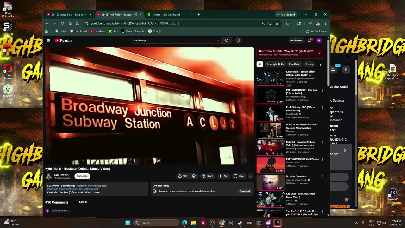This screenshot has height=228, width=405.
Task: Select the 'Kyle Richh' filter chip
Action: tap(295, 64)
